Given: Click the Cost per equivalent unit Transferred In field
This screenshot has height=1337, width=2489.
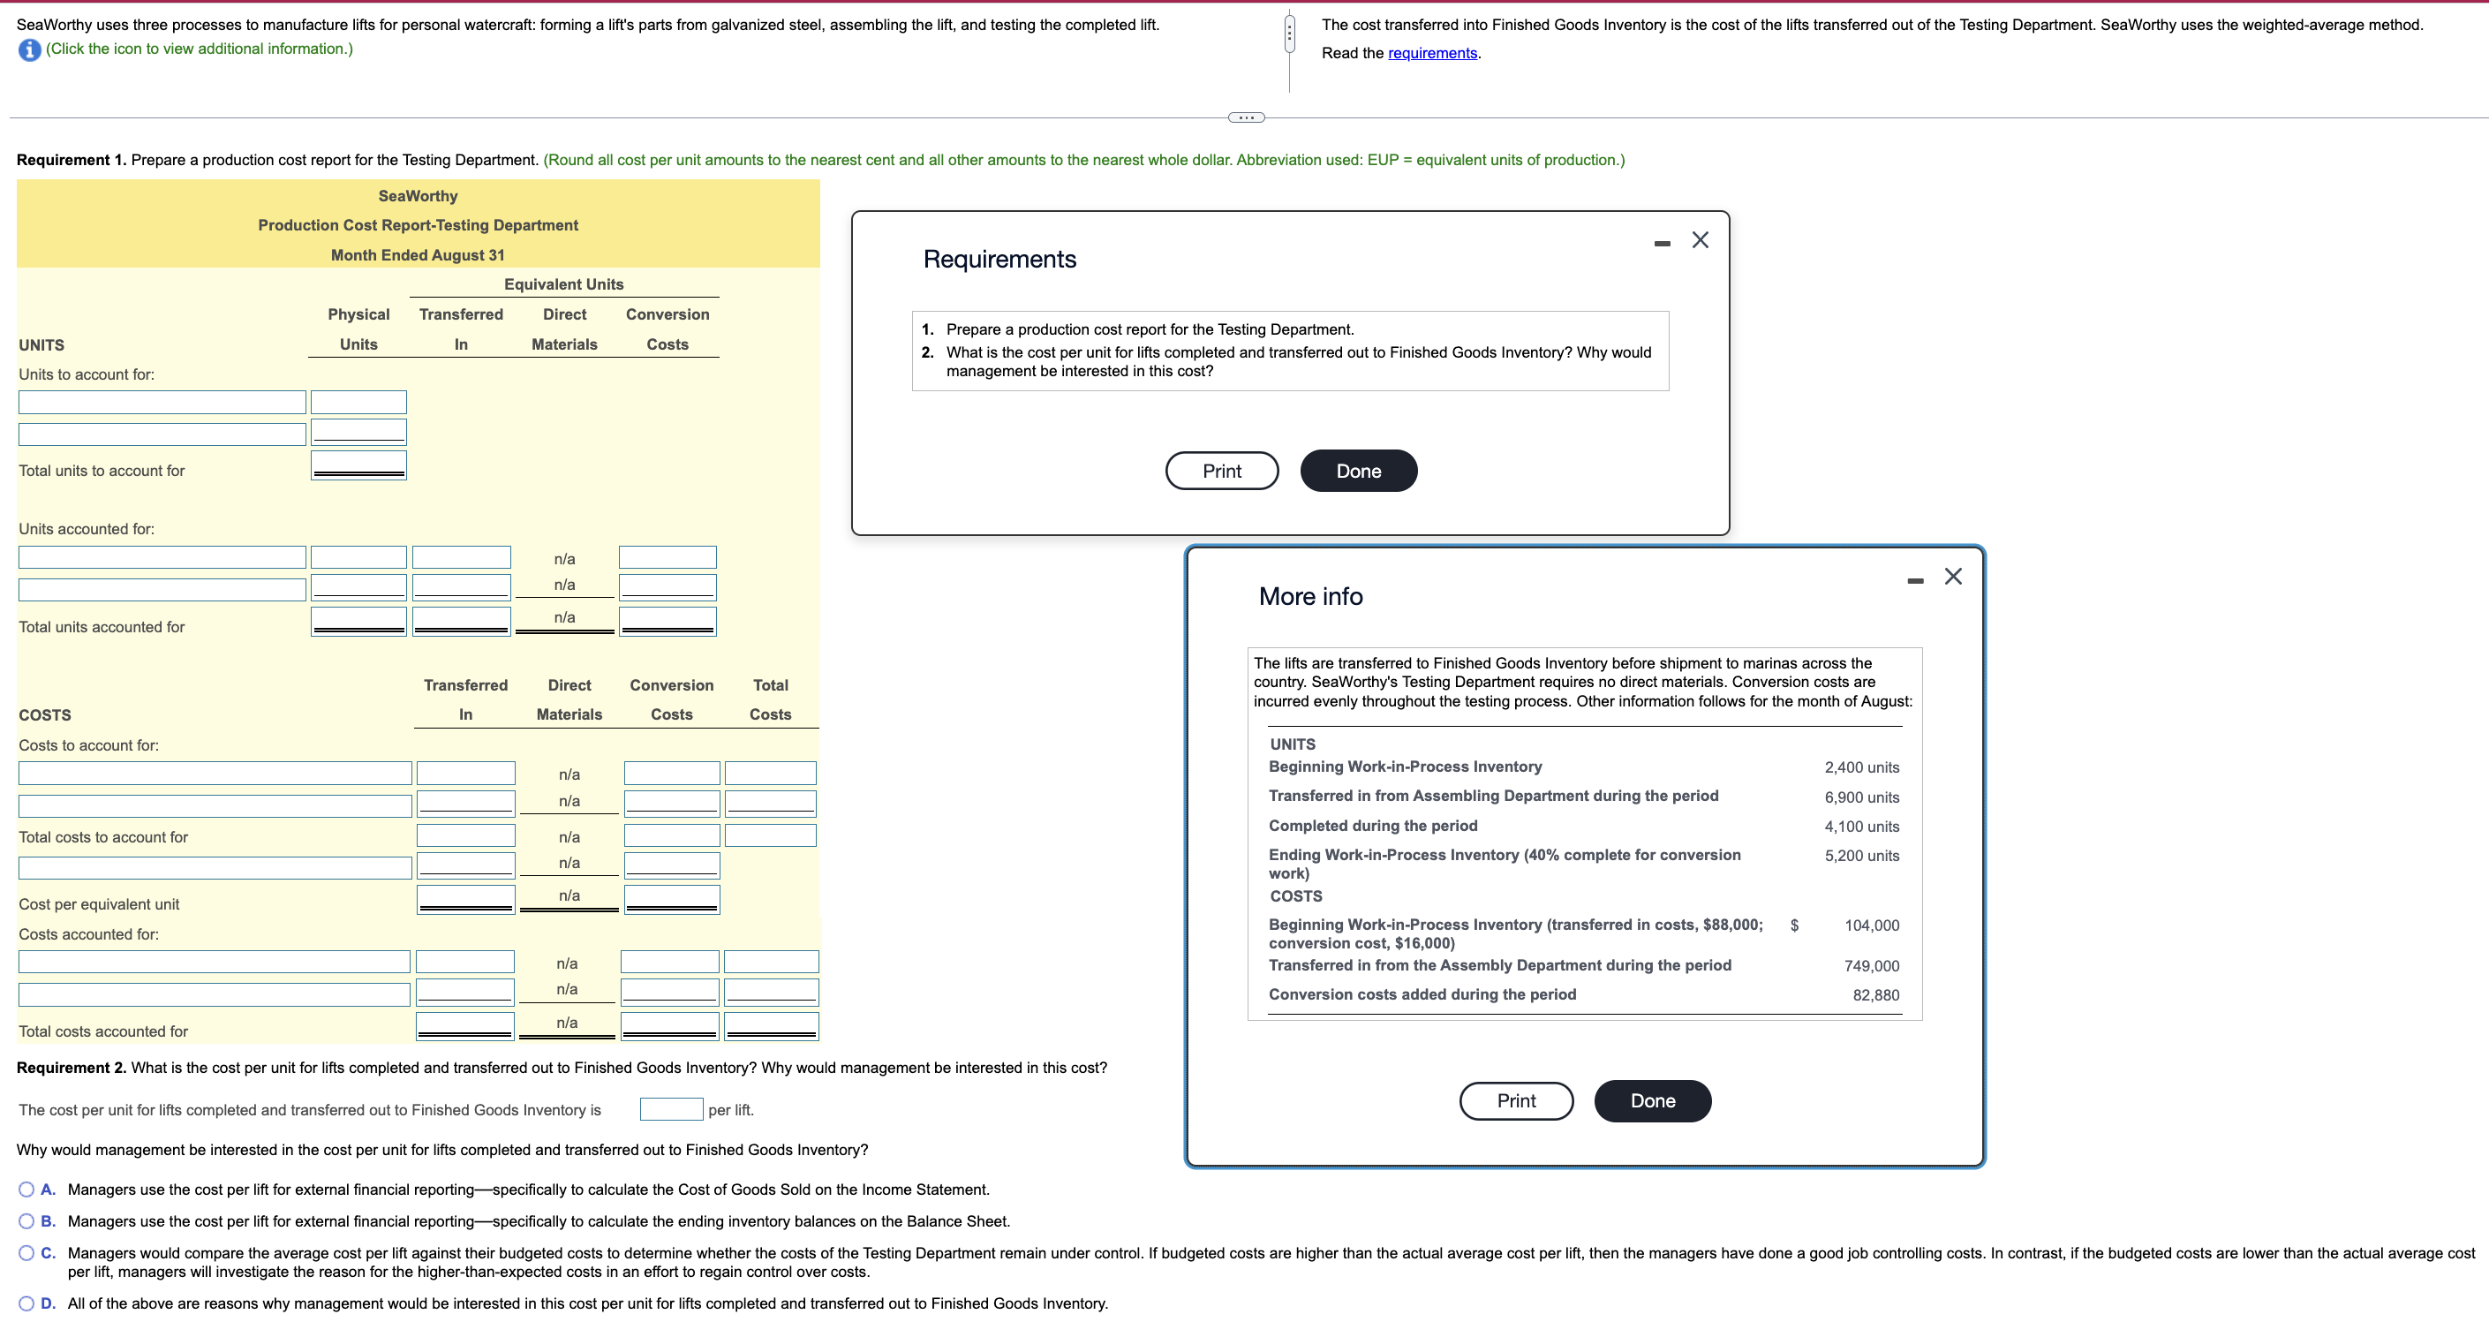Looking at the screenshot, I should (464, 899).
